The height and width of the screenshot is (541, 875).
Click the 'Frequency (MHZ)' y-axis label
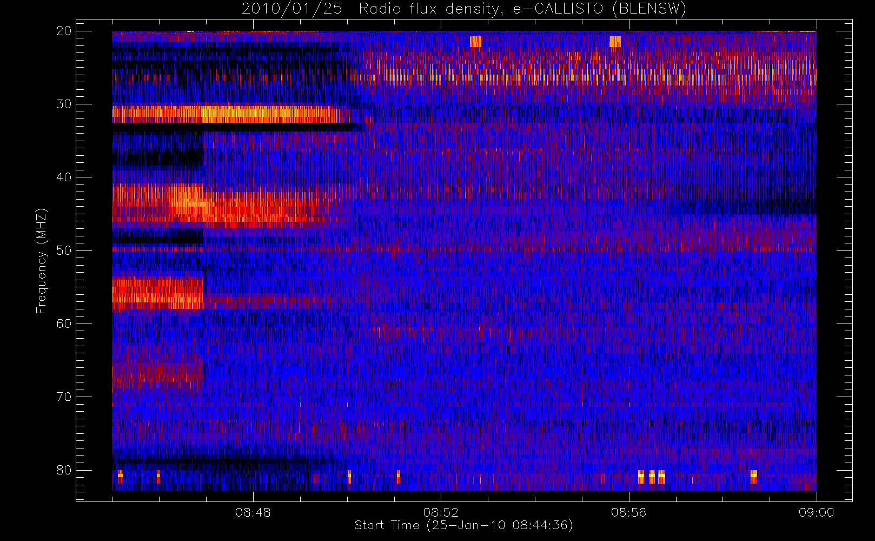tap(42, 261)
